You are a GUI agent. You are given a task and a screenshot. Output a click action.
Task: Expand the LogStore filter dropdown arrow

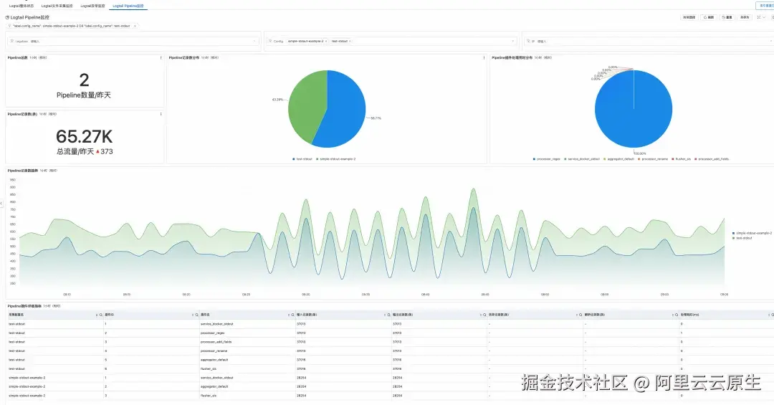pos(254,41)
